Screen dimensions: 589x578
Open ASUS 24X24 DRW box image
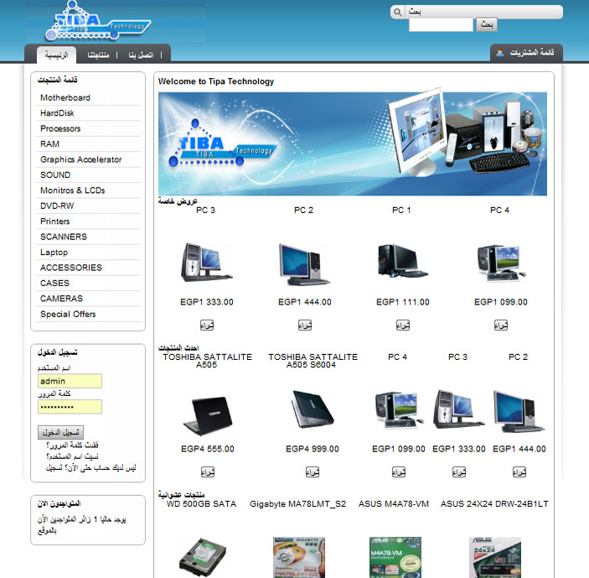click(x=495, y=557)
